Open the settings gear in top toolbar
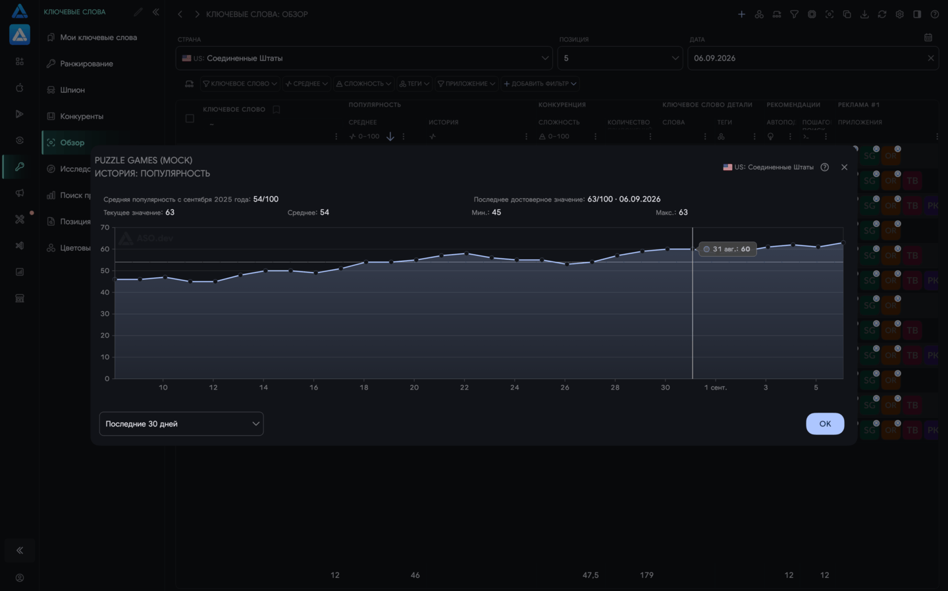948x591 pixels. point(899,14)
